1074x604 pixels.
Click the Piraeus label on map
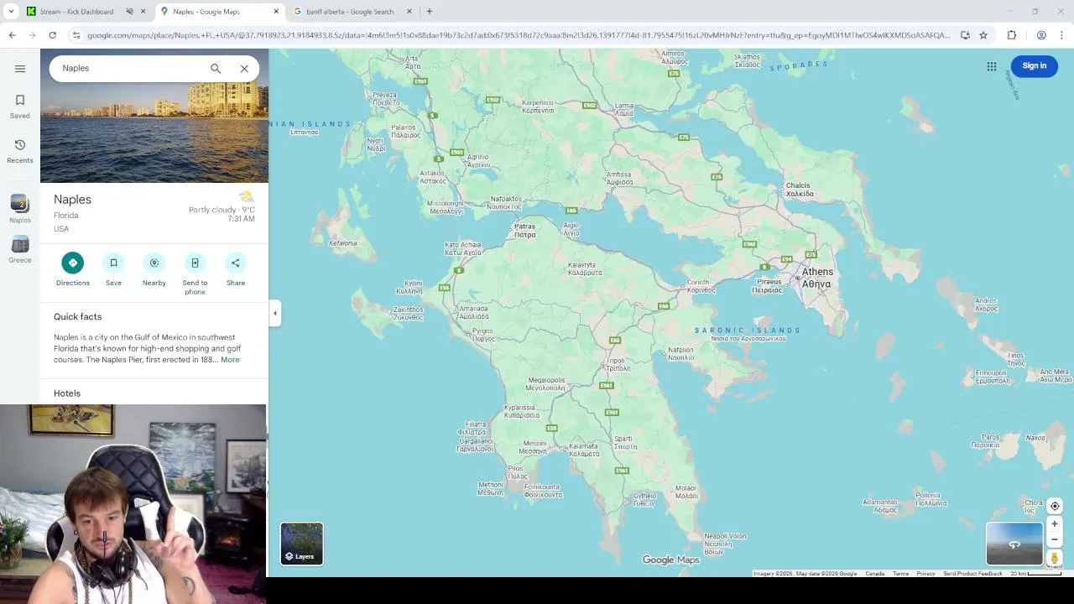click(768, 286)
